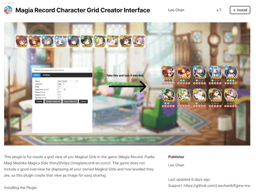Viewport: 278px width, 192px height.
Task: Switch to the Settings tab in plugin dialog
Action: 46,75
